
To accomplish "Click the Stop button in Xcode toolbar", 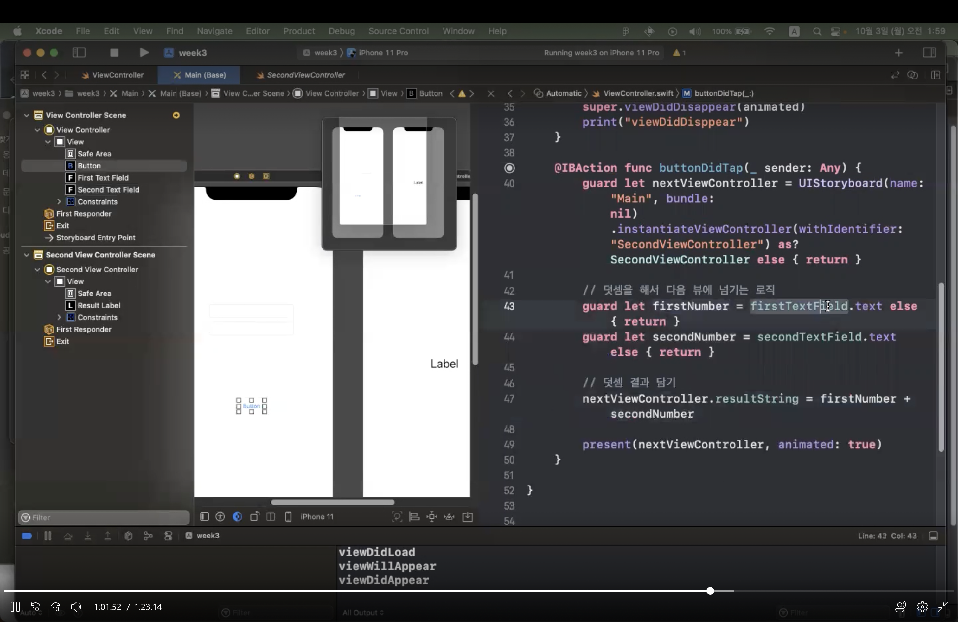I will [x=114, y=53].
